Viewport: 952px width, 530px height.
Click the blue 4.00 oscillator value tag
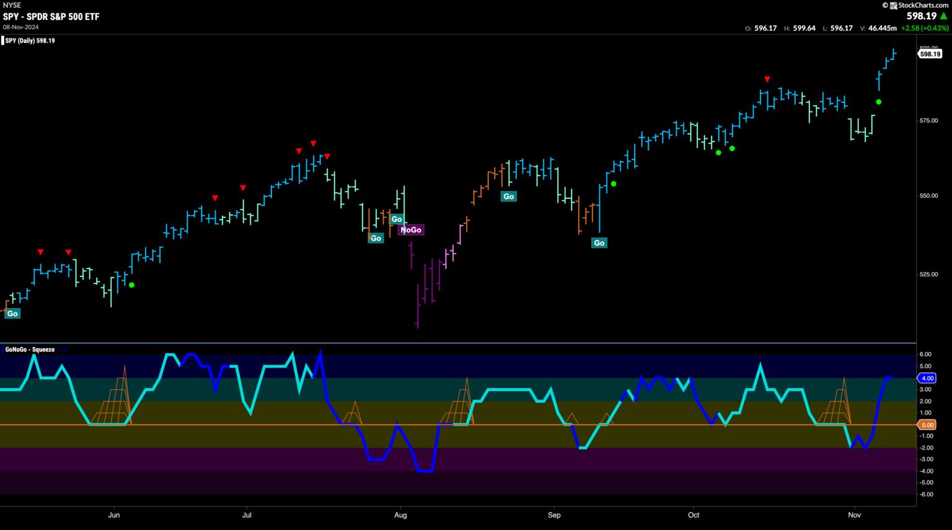click(x=927, y=378)
